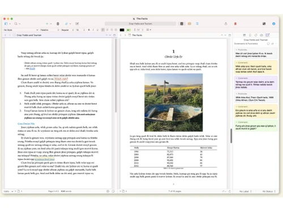Click the add comment icon in the Inspector
The height and width of the screenshot is (212, 283).
point(268,44)
